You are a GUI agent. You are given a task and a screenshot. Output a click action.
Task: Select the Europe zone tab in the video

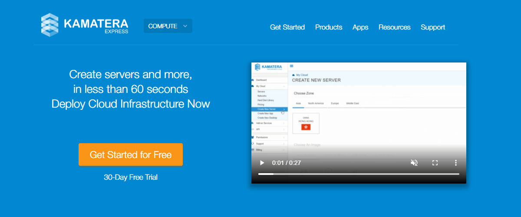[335, 104]
